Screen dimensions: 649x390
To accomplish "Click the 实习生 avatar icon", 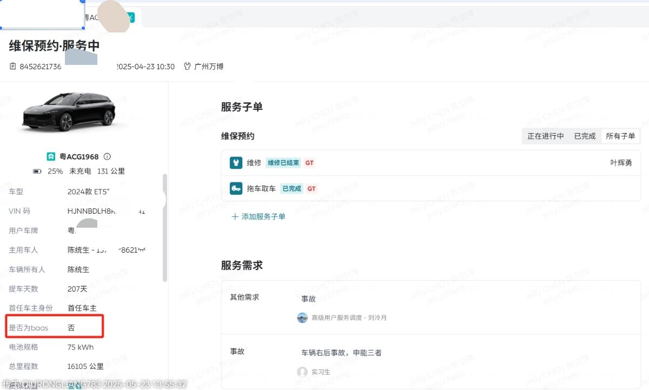I will pos(302,372).
